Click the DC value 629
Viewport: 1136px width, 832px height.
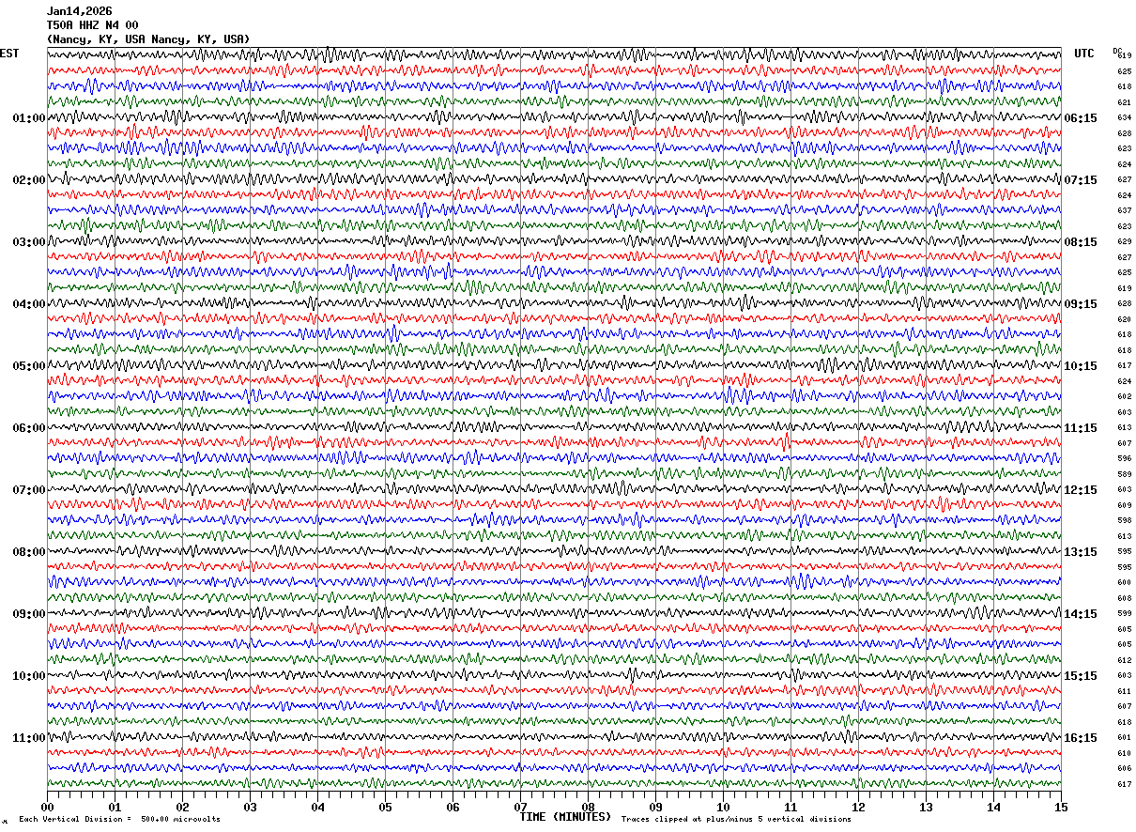(x=1124, y=242)
